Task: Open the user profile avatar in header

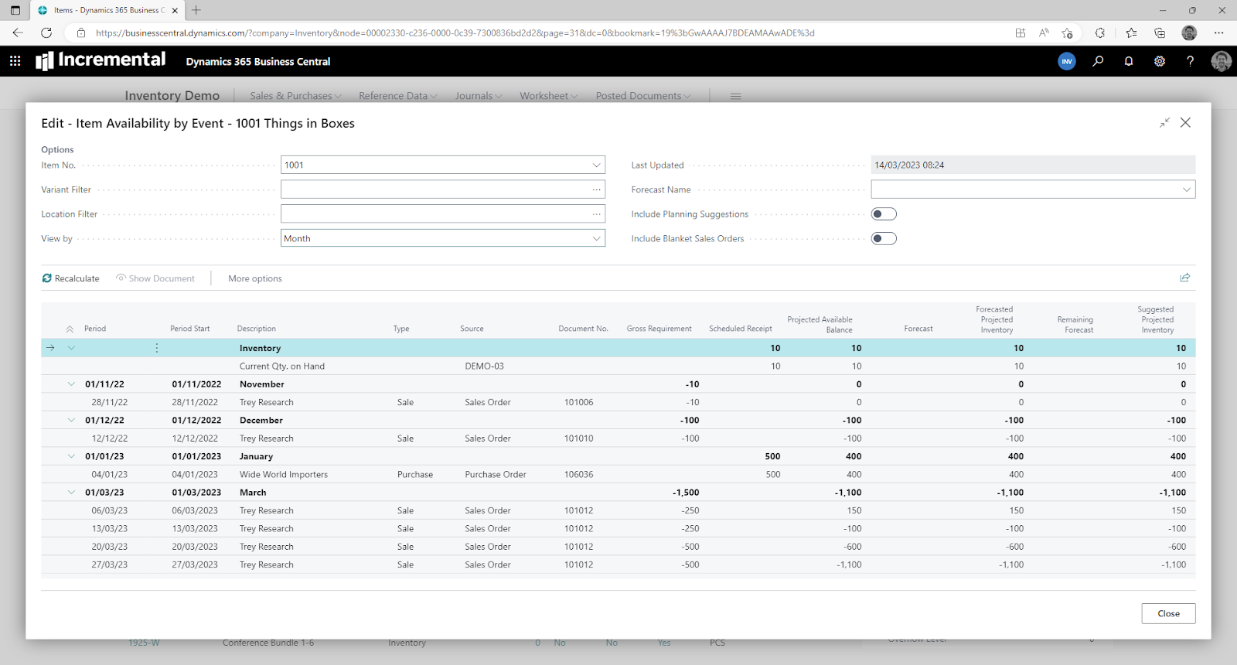Action: point(1221,61)
